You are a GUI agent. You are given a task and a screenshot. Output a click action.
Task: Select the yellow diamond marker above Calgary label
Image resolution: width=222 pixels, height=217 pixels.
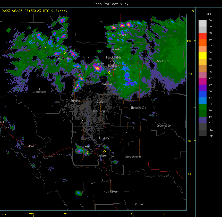tap(104, 152)
